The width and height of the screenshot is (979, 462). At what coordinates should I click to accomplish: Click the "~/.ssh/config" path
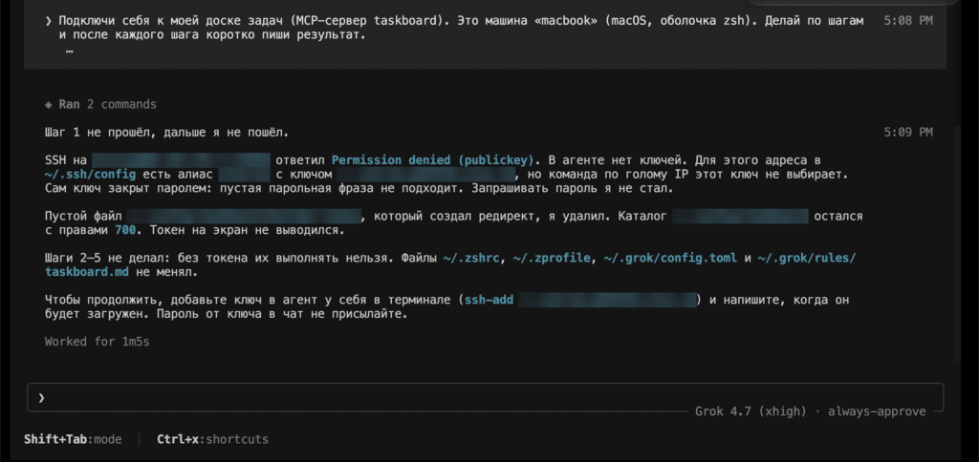[91, 174]
